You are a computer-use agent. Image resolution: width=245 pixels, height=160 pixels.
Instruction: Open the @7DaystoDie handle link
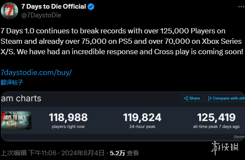[41, 15]
